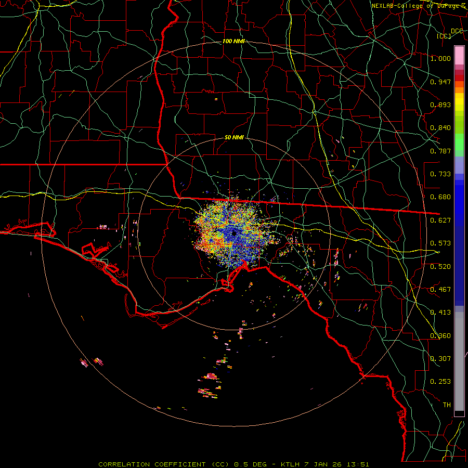Click the 0.627 scale value
468x468 pixels.
(440, 220)
